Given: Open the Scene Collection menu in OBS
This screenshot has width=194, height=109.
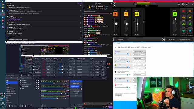Looking at the screenshot, I should pos(25,44).
